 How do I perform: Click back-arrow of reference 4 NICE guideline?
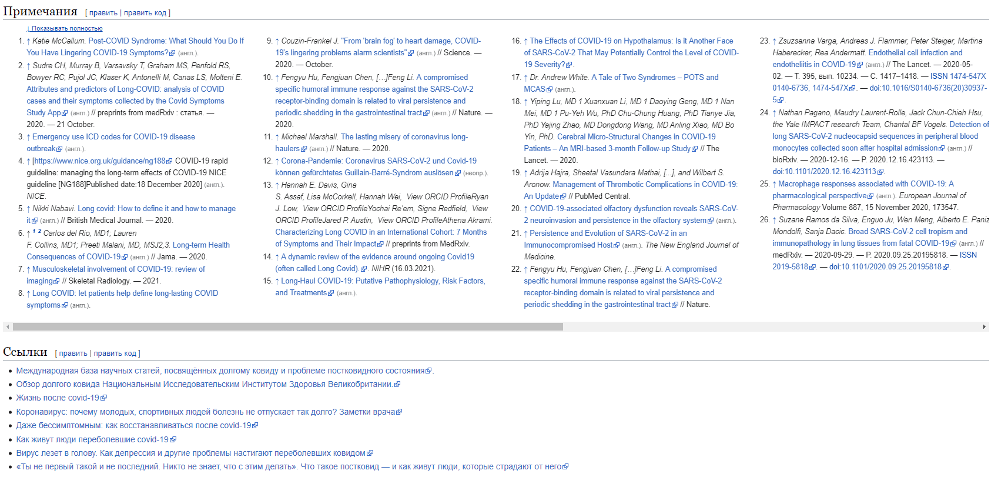[x=29, y=161]
